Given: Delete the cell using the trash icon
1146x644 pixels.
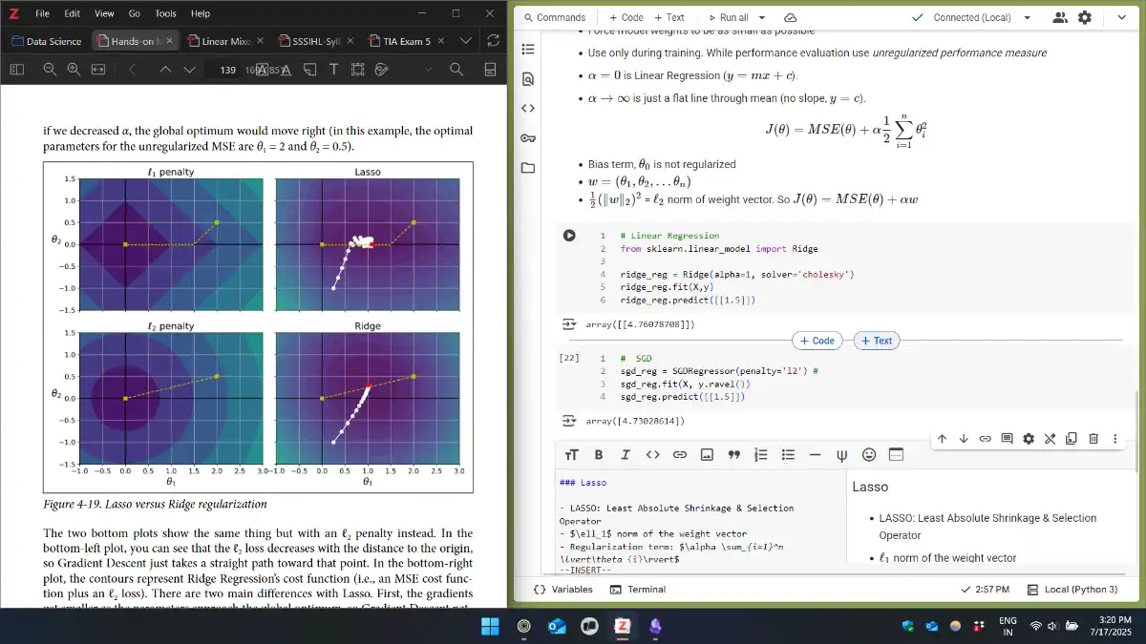Looking at the screenshot, I should [x=1093, y=439].
